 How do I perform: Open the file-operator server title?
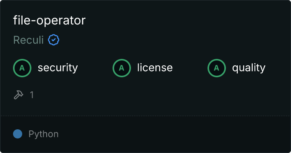click(x=49, y=20)
